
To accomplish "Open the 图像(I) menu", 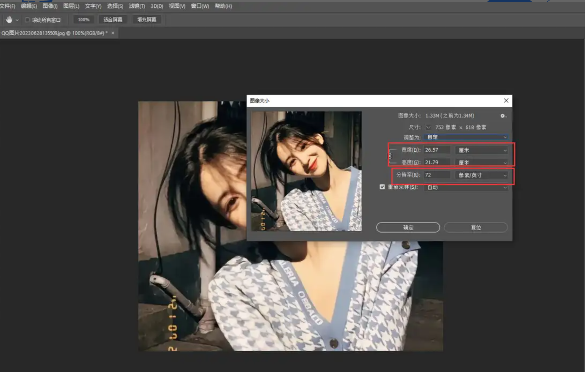I will click(50, 6).
